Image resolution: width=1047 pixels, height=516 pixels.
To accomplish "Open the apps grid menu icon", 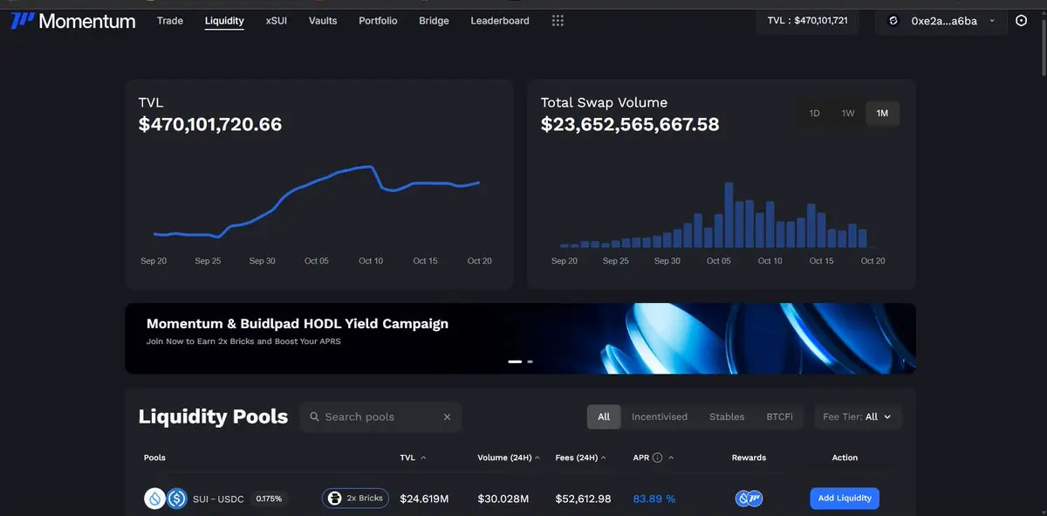I will (558, 21).
